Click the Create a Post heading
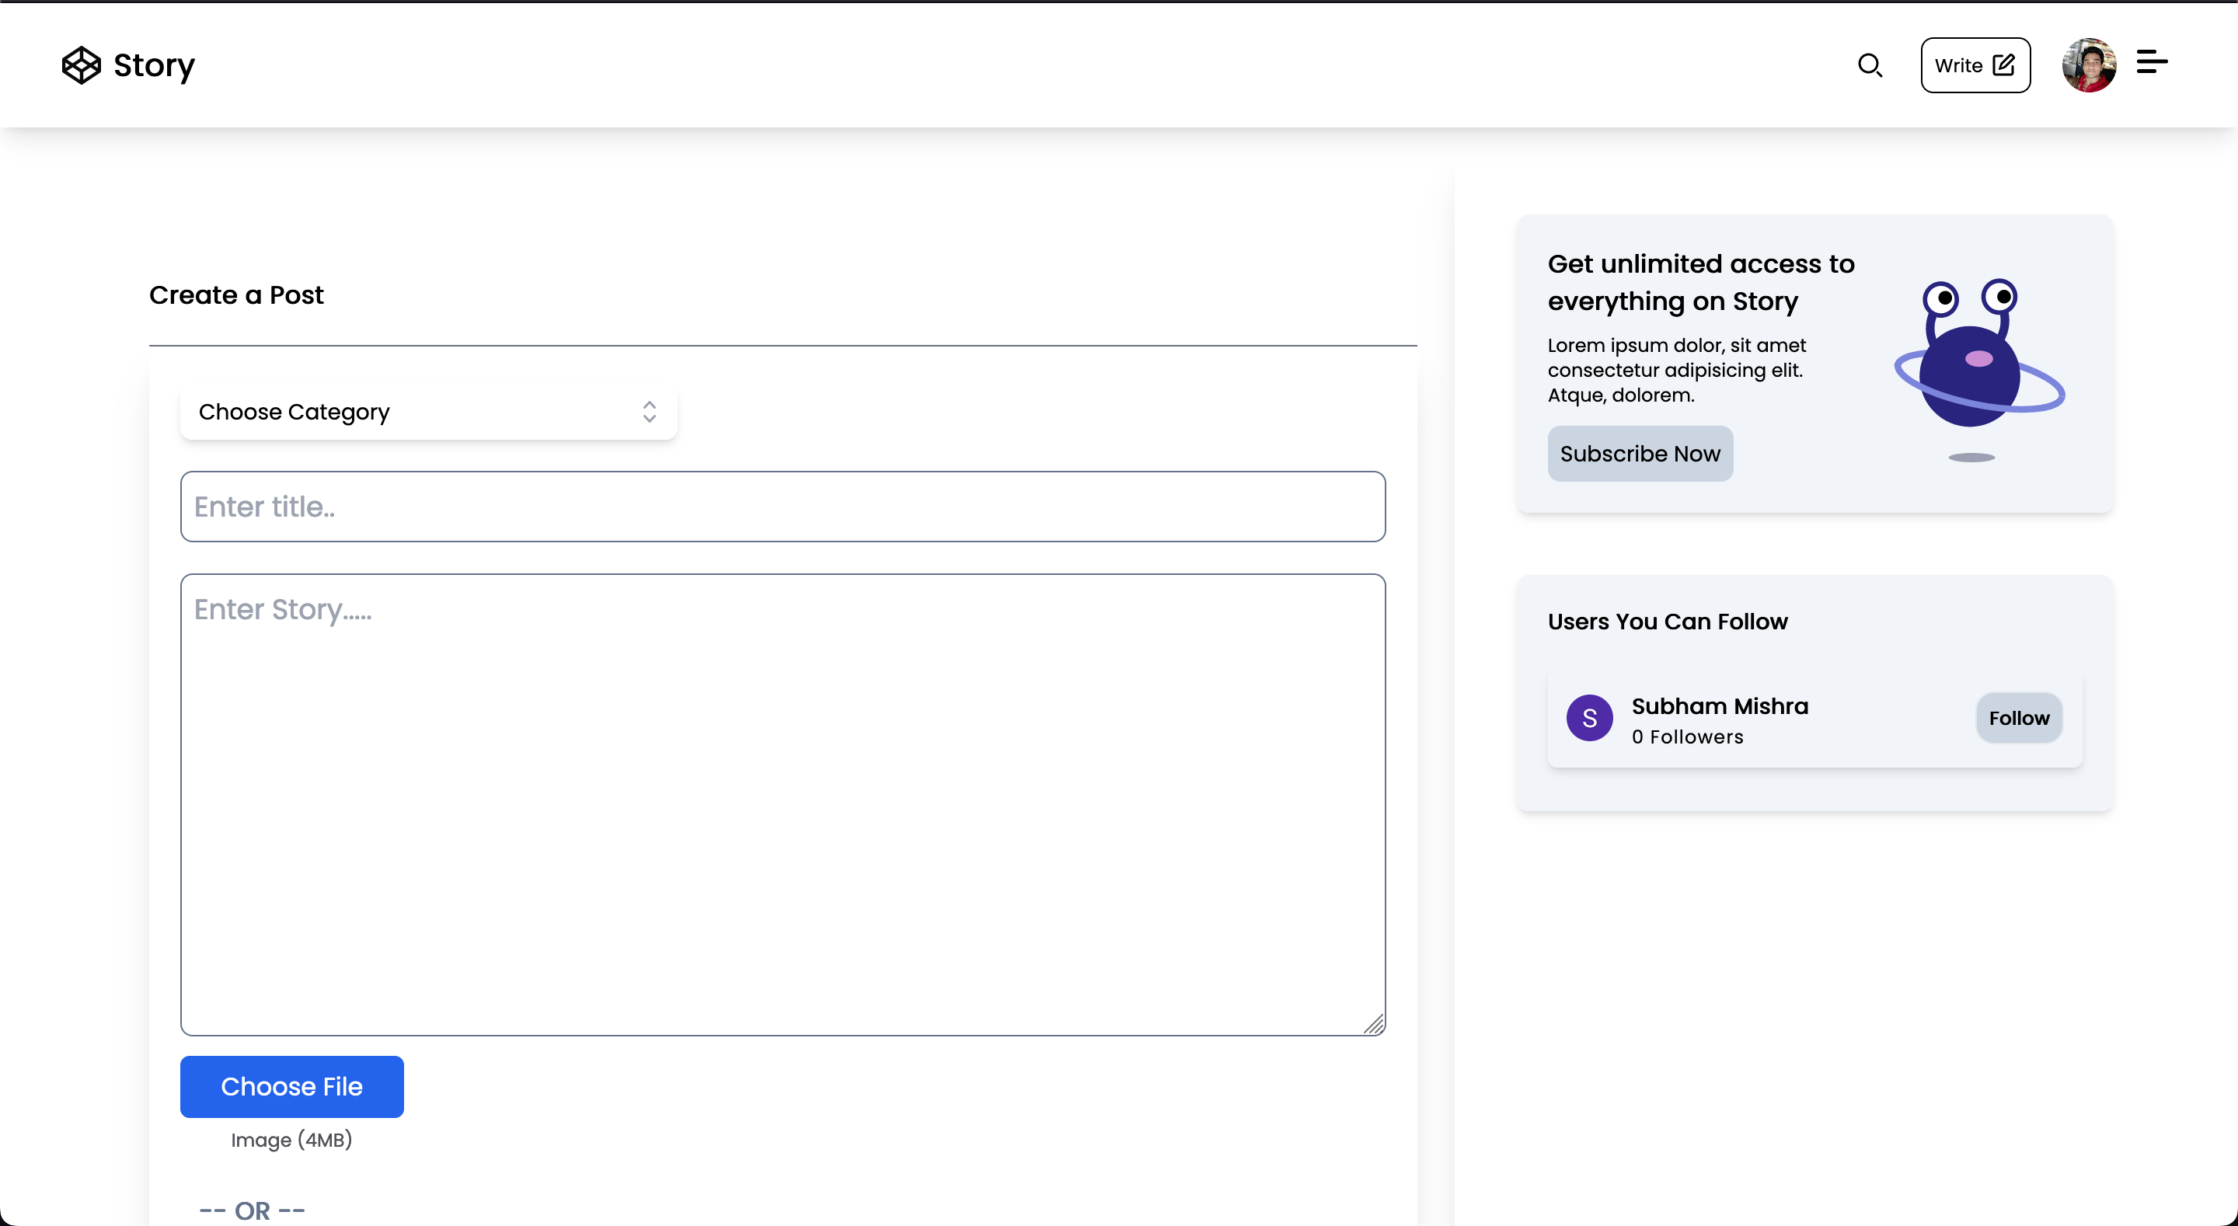 pyautogui.click(x=235, y=295)
